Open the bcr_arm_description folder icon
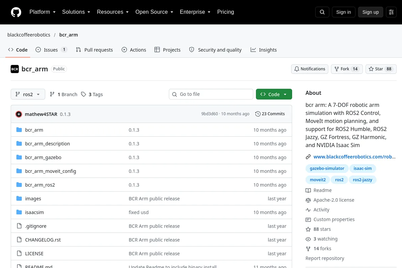This screenshot has width=402, height=268. coord(19,144)
